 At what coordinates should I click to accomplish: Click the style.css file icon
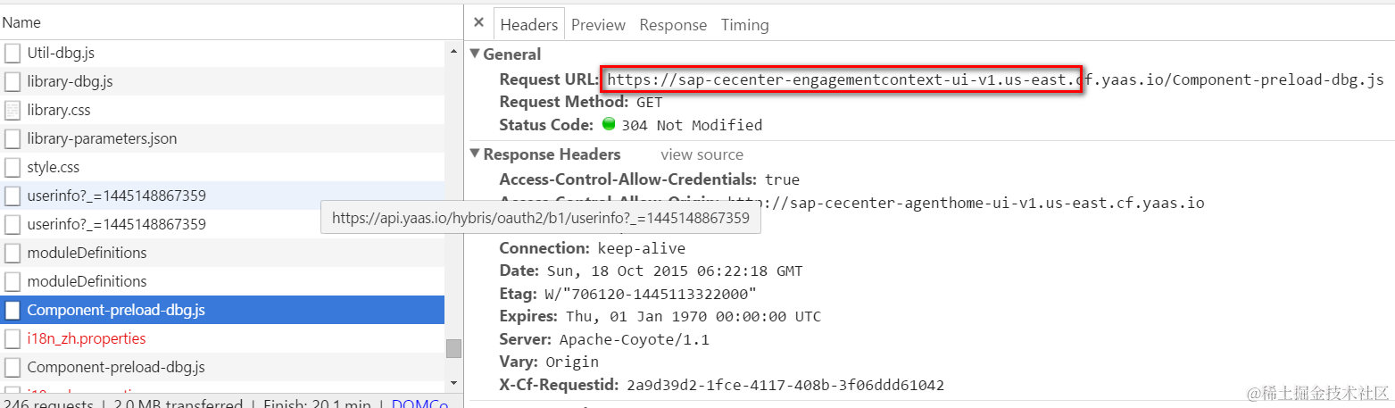pyautogui.click(x=12, y=167)
